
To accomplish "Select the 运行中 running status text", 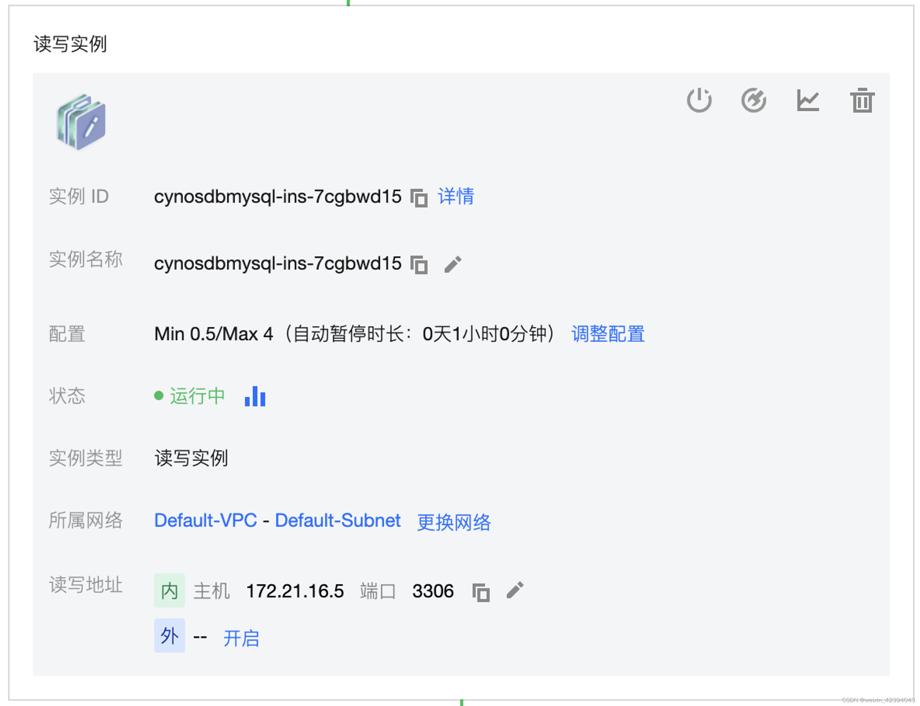I will coord(198,396).
